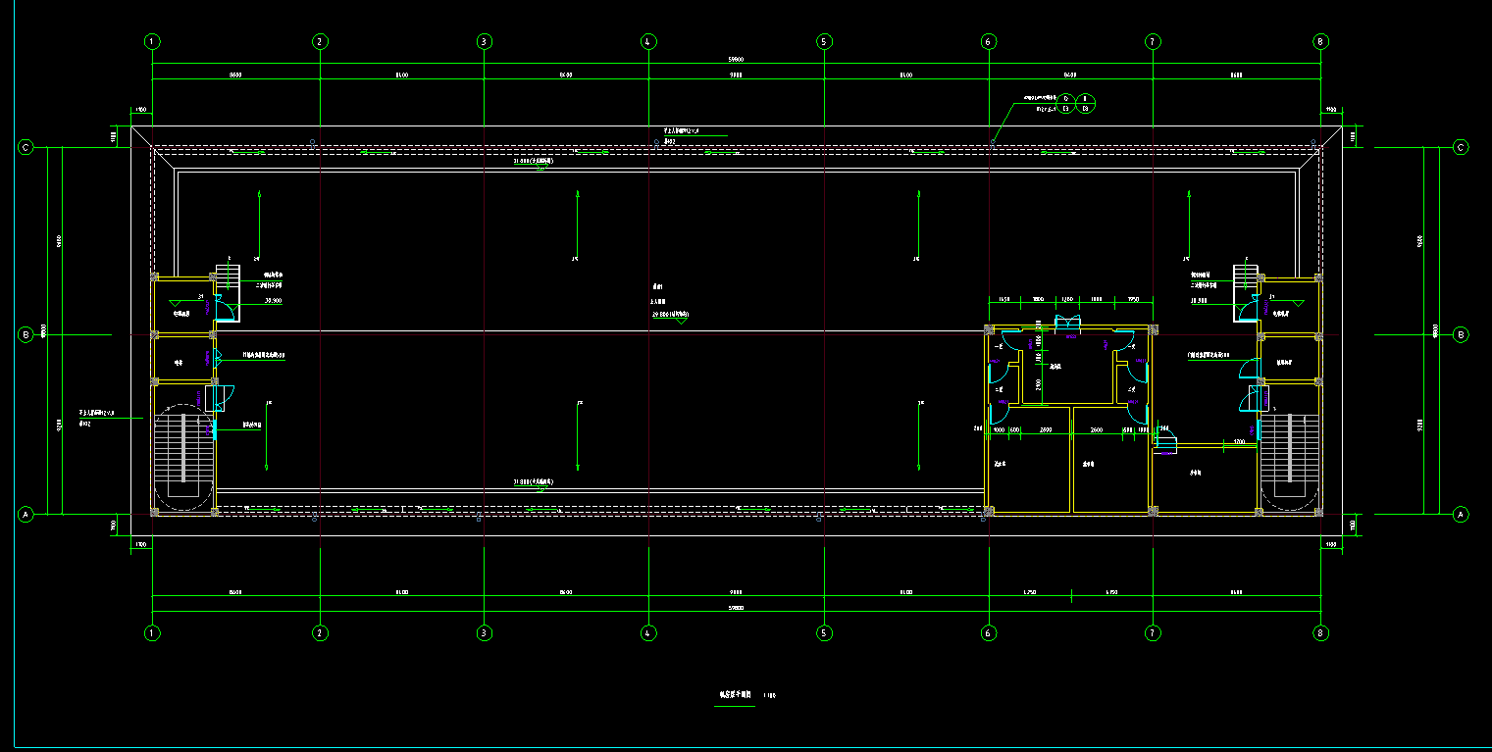Select grid bubble 4 in the bottom row
This screenshot has width=1492, height=752.
(647, 633)
